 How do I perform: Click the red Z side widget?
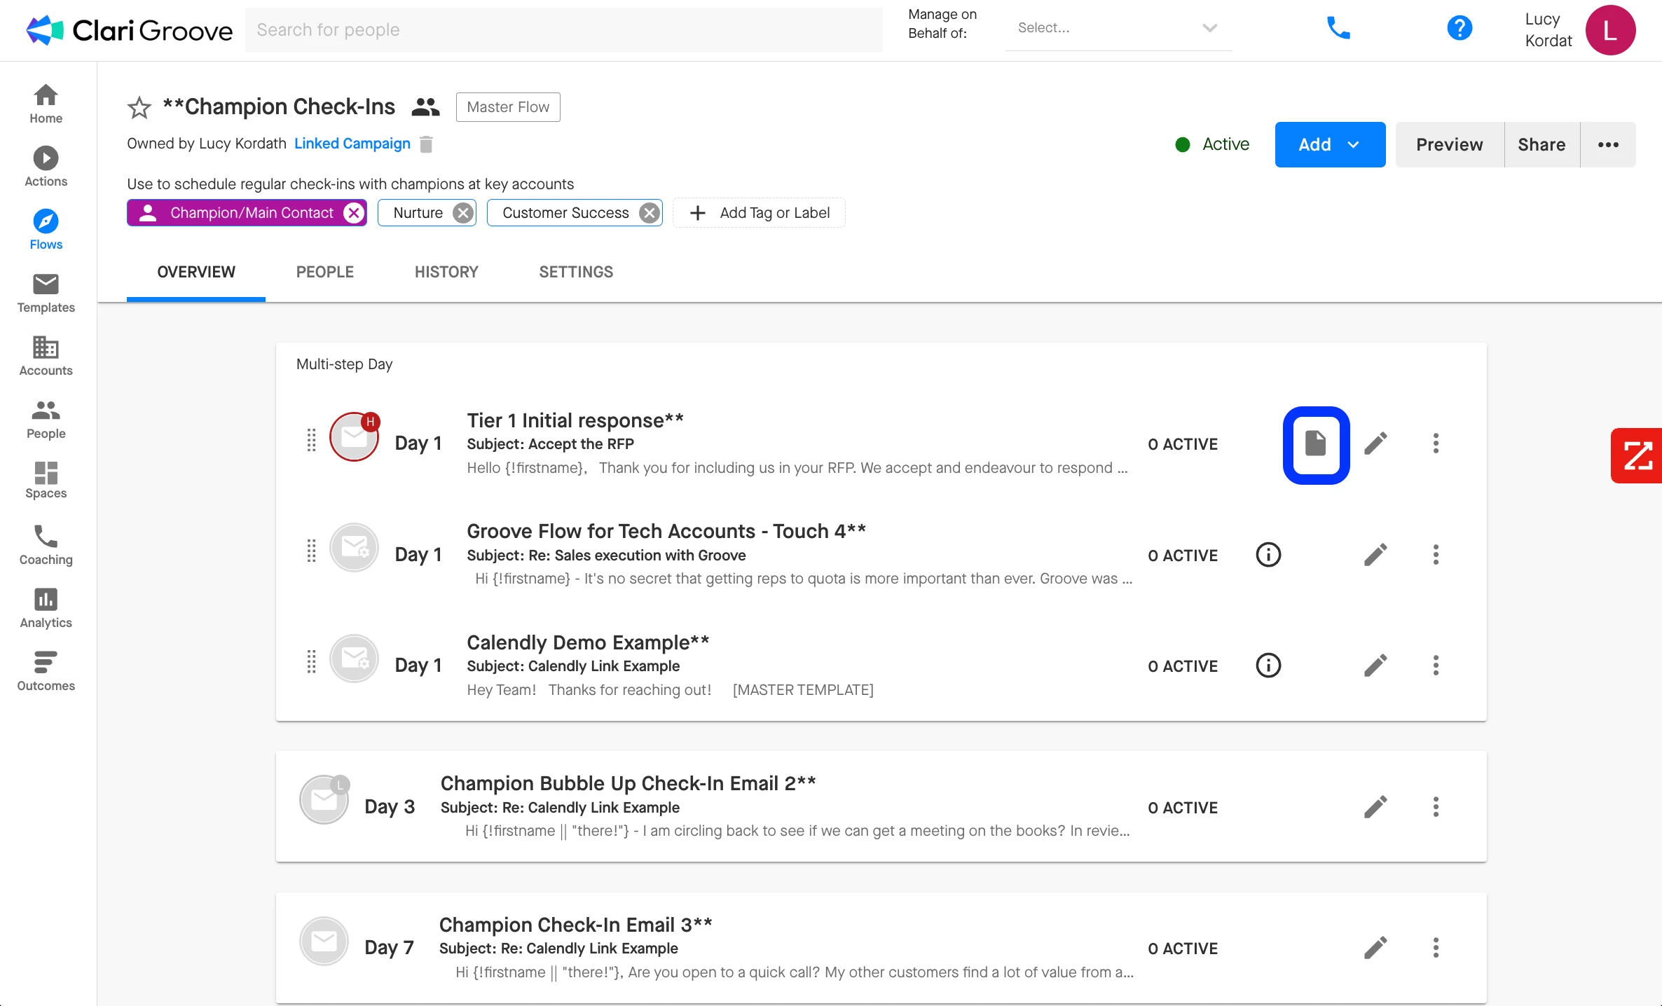click(x=1637, y=455)
